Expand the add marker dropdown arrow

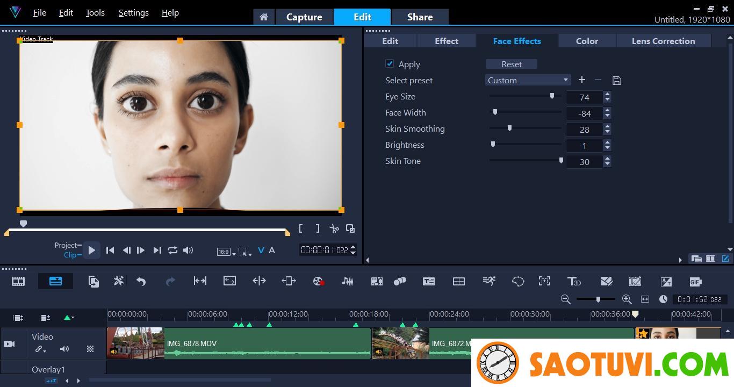click(73, 318)
